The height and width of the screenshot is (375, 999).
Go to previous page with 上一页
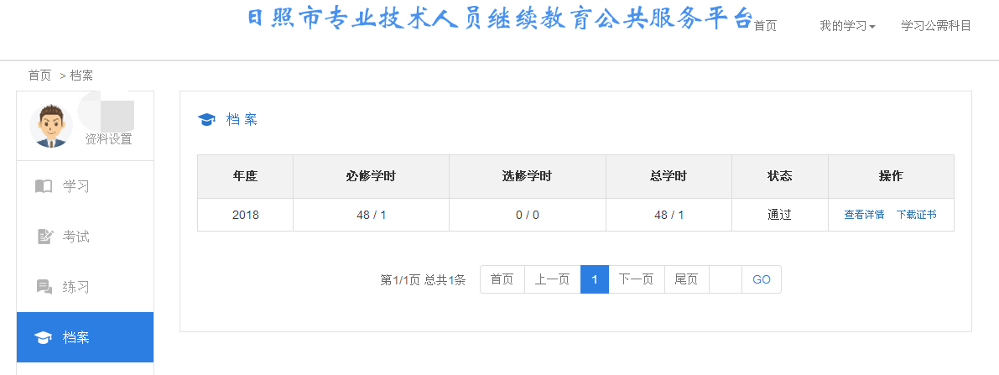[552, 279]
